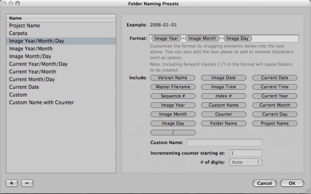Click the Index # include element
The height and width of the screenshot is (194, 311).
pyautogui.click(x=224, y=96)
